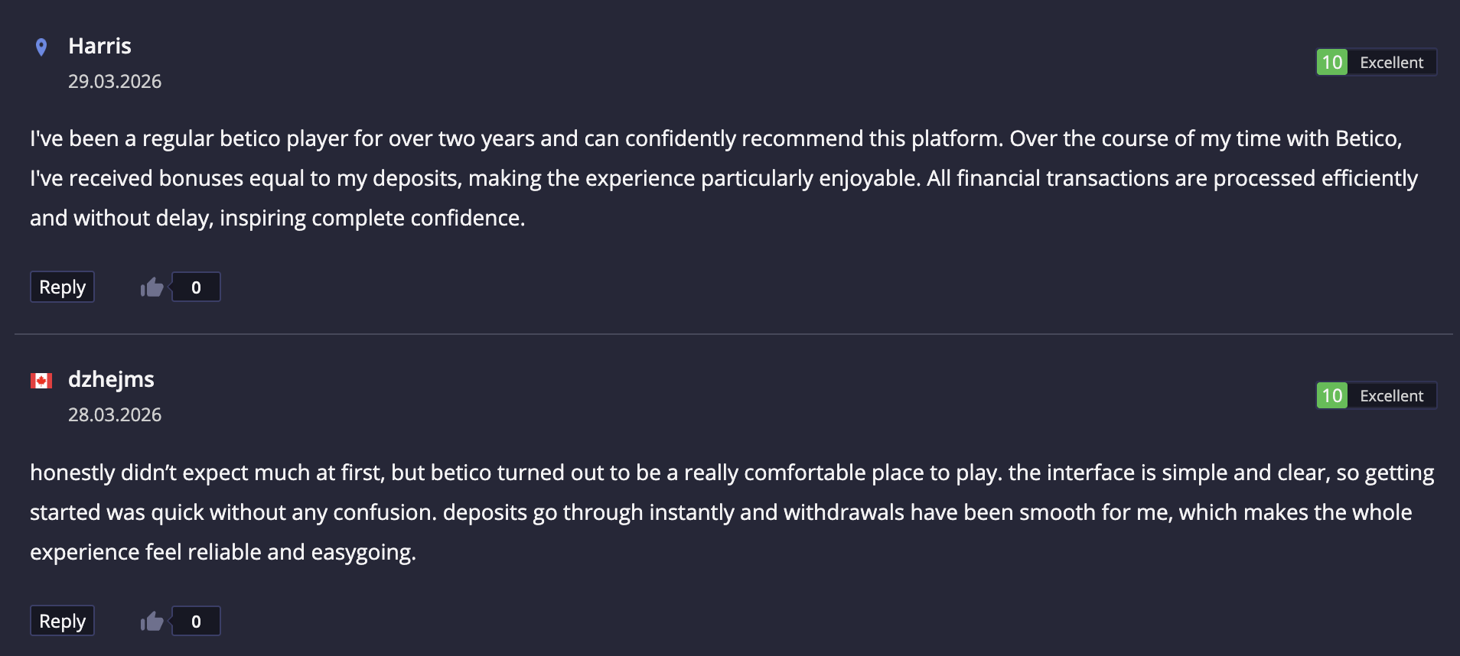Screen dimensions: 1460x656
Task: Open the dzhejms username profile
Action: tap(111, 380)
